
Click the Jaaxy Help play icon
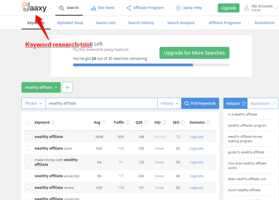(178, 8)
